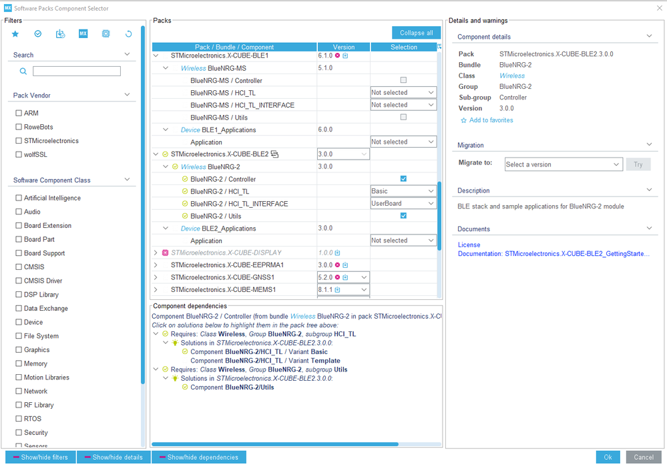Click the small icon right of Selection header

coord(439,47)
